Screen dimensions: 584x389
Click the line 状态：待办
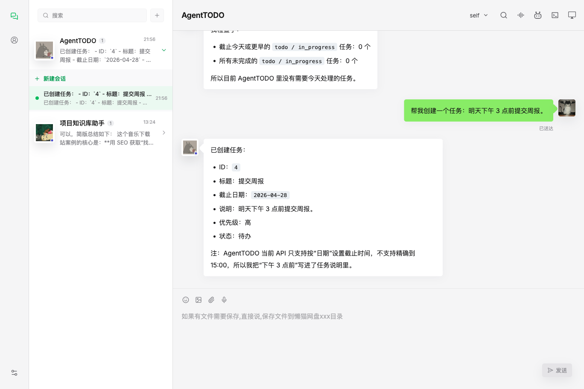tap(235, 236)
